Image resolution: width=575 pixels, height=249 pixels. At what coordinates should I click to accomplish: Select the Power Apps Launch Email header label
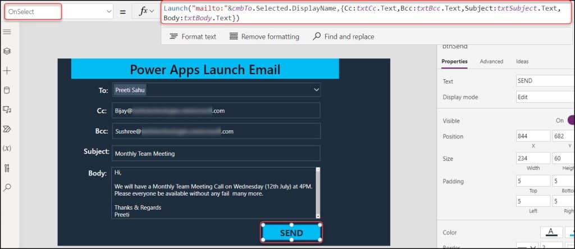[x=205, y=69]
